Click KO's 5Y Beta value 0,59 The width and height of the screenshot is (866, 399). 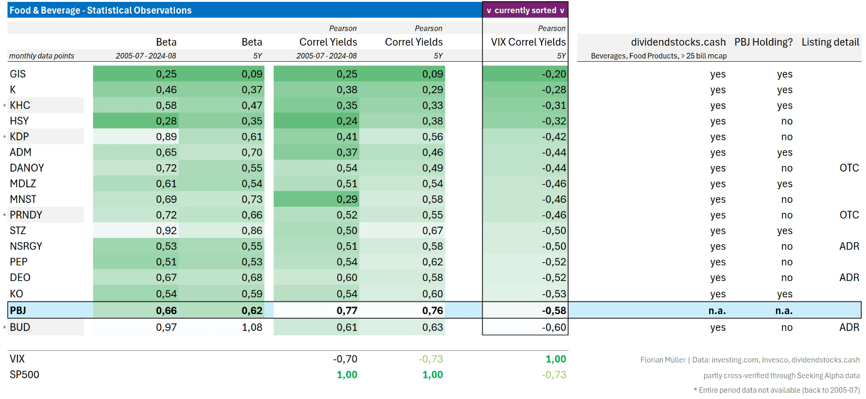coord(252,293)
